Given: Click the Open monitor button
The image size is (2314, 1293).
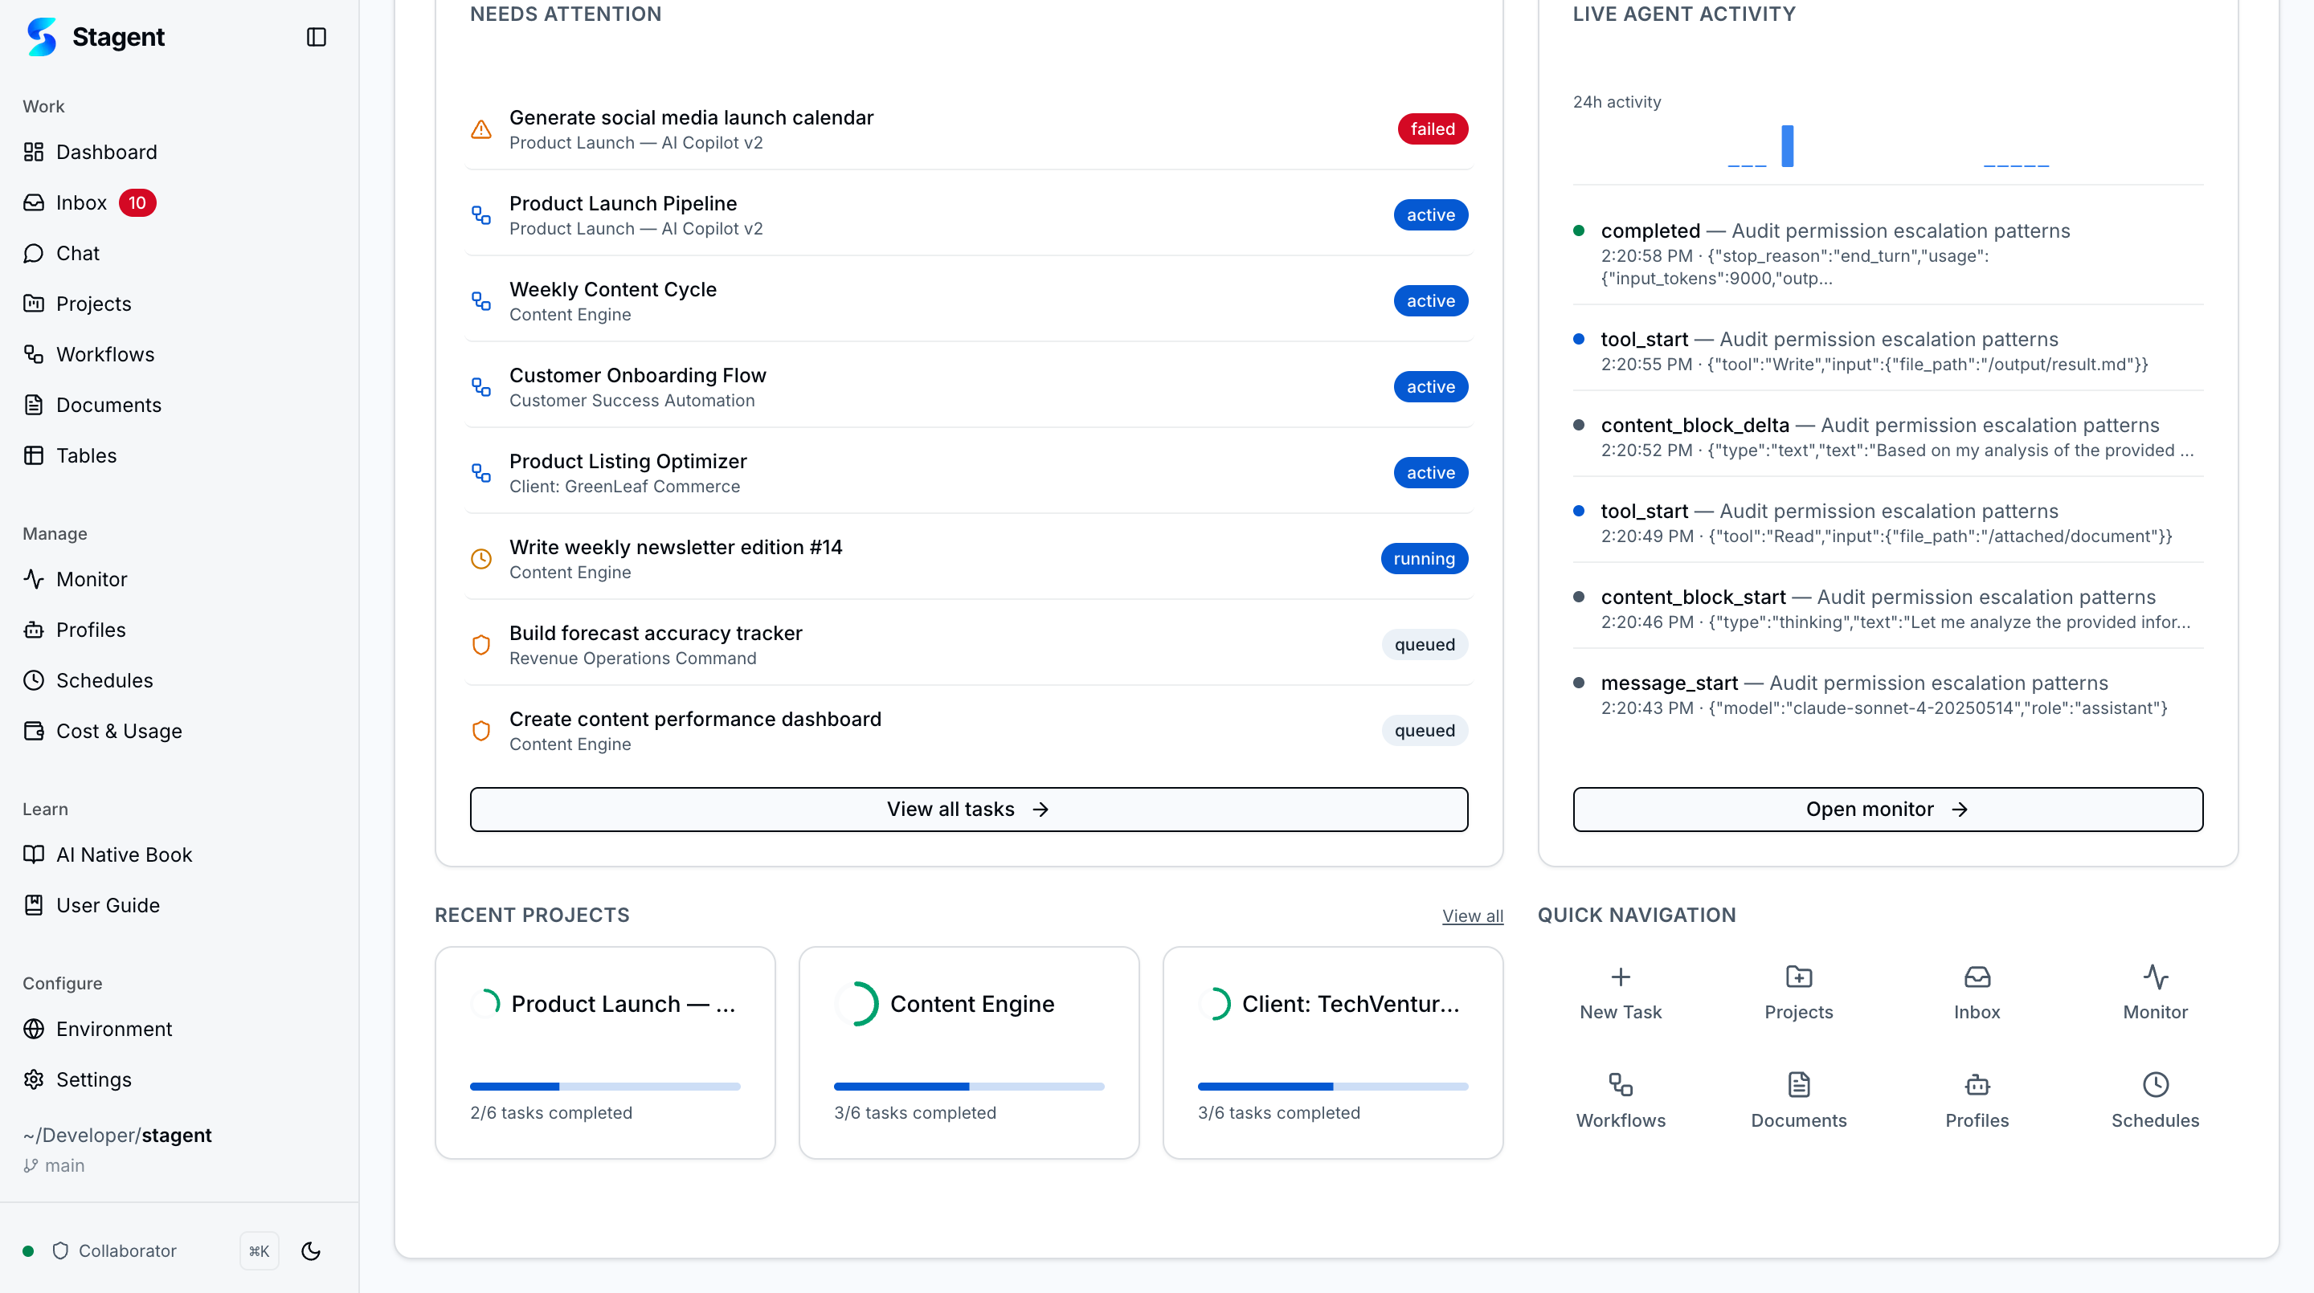Looking at the screenshot, I should [1887, 809].
